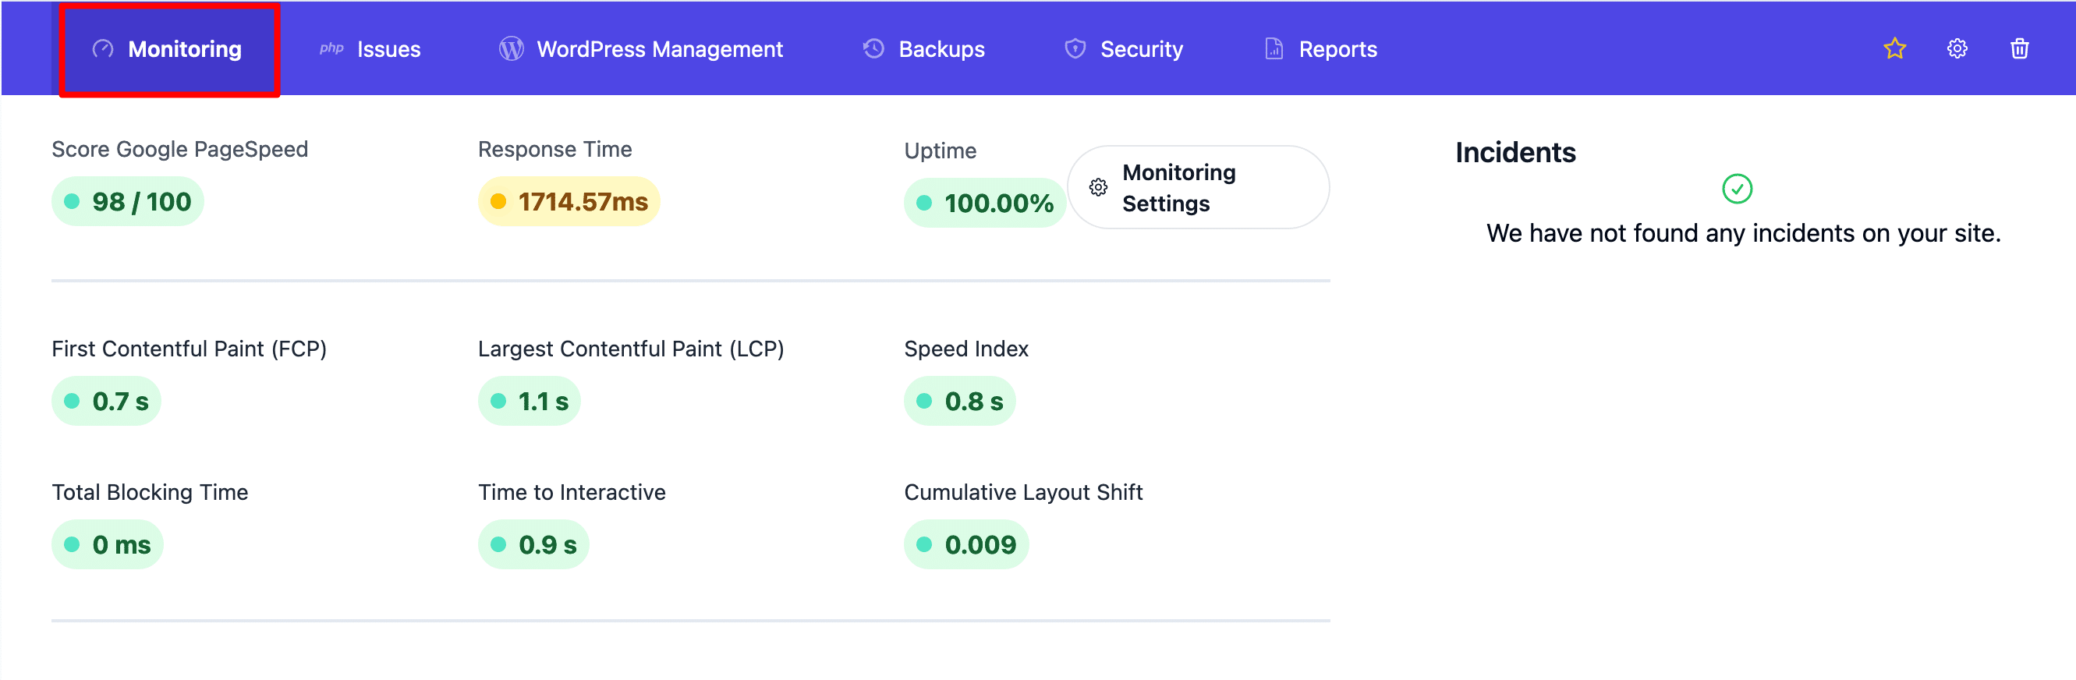Viewport: 2076px width, 680px height.
Task: Click the yellow star favorite icon
Action: pos(1894,48)
